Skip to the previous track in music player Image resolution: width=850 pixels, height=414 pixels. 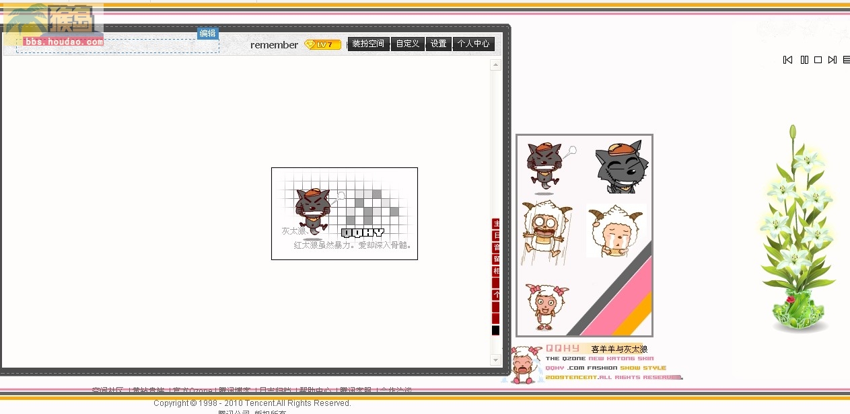pyautogui.click(x=787, y=60)
